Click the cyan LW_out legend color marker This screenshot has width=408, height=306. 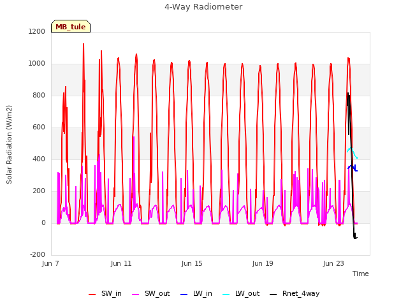(226, 295)
